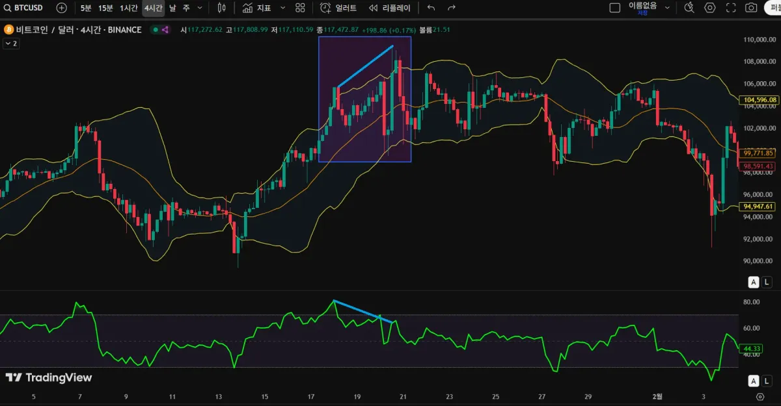The width and height of the screenshot is (781, 406).
Task: Click the 44.33 RSI value label
Action: pyautogui.click(x=752, y=349)
